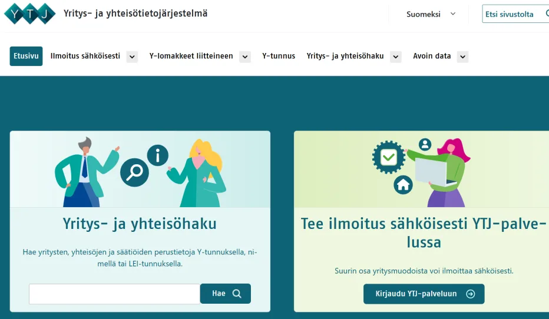Expand the Avoin data submenu chevron
Screen dimensions: 549x319
pyautogui.click(x=462, y=57)
